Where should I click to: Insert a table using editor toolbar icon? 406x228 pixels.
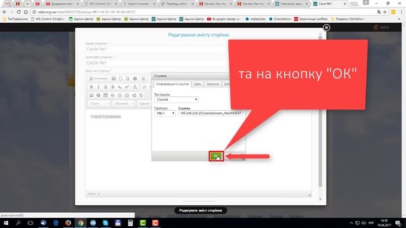[105, 96]
